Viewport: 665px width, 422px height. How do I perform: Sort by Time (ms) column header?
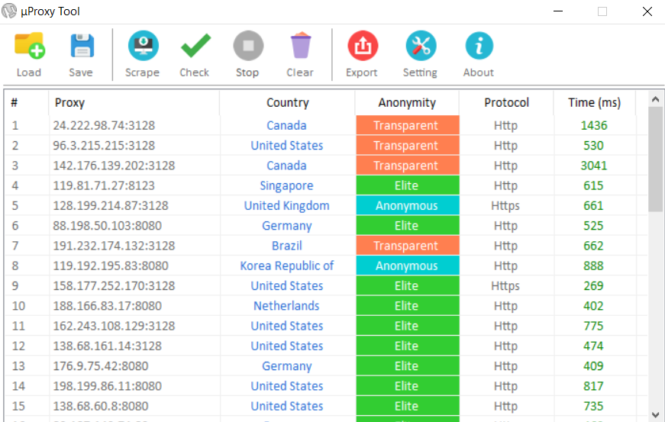pos(594,102)
